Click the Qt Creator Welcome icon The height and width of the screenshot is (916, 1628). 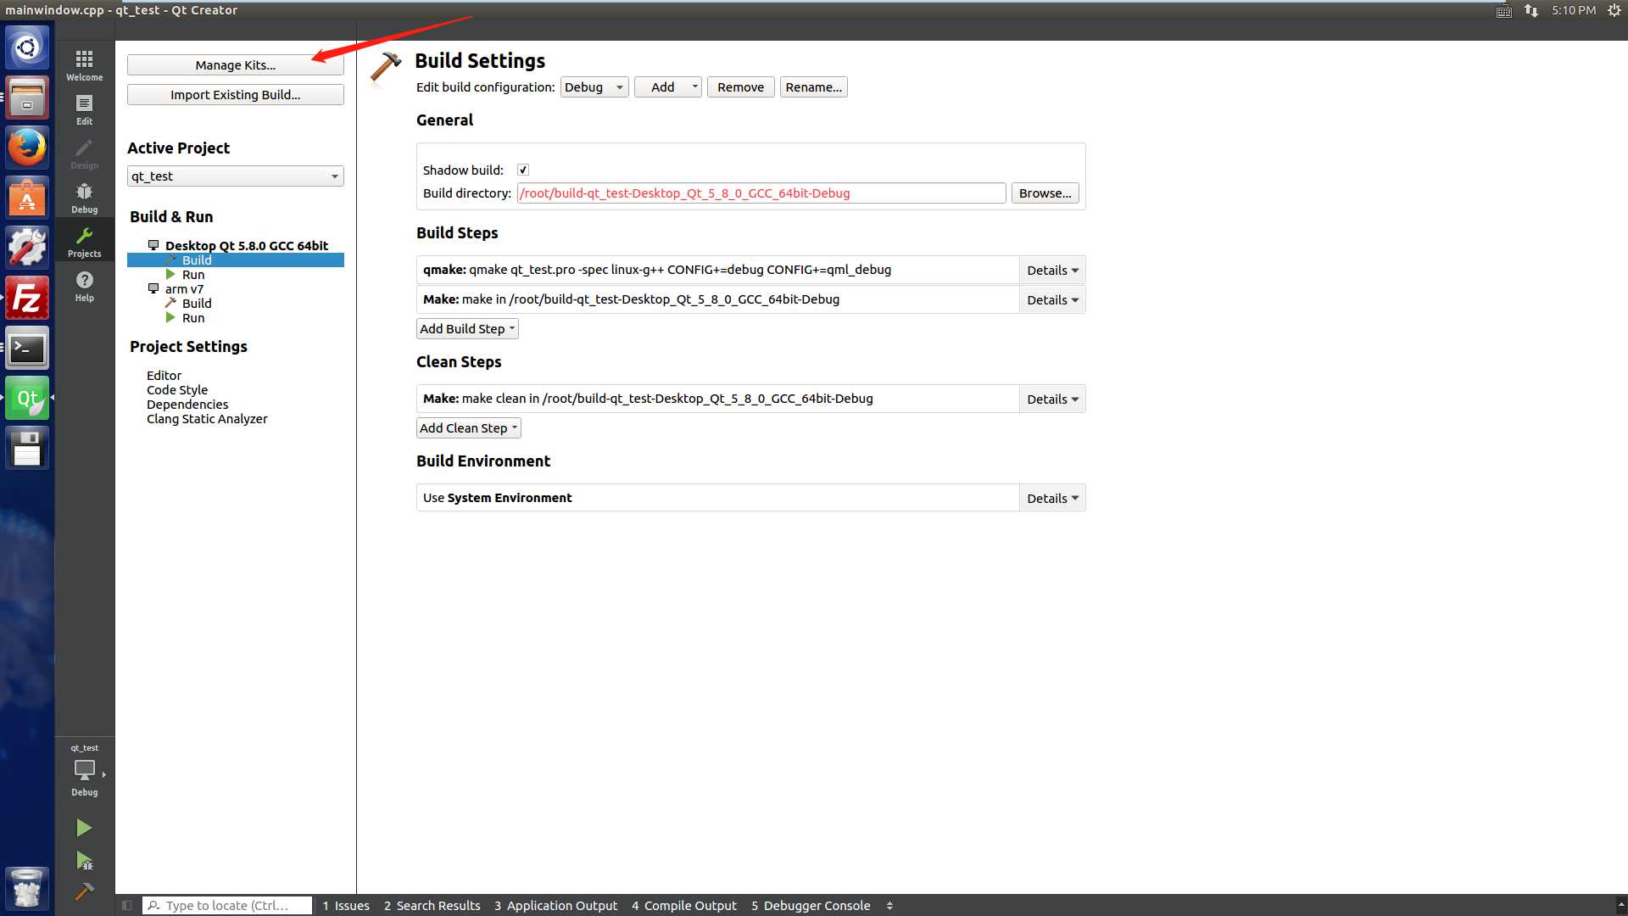click(x=84, y=63)
